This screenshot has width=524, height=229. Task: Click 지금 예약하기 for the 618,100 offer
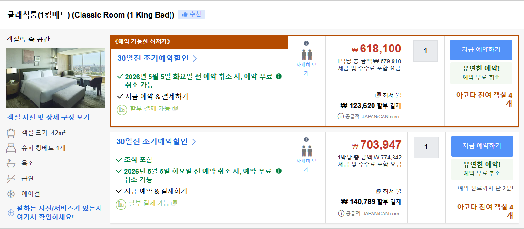(481, 50)
